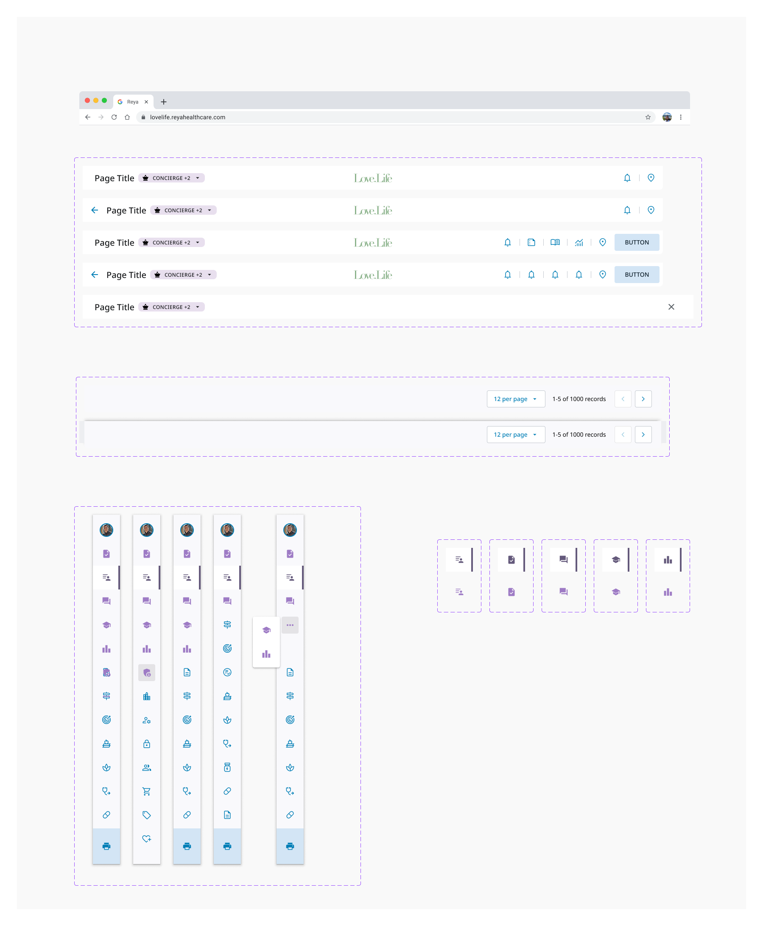Select the office building sidebar icon

(x=146, y=696)
